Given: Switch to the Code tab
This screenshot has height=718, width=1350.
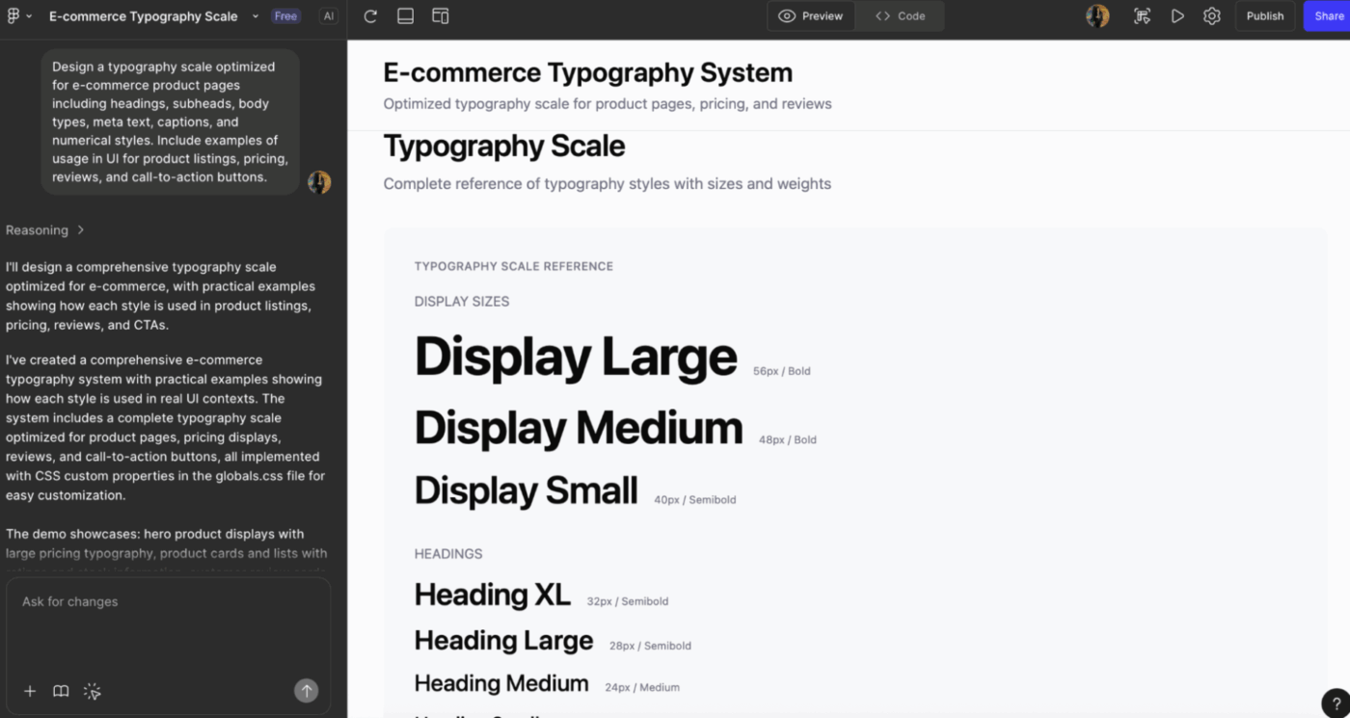Looking at the screenshot, I should point(899,15).
